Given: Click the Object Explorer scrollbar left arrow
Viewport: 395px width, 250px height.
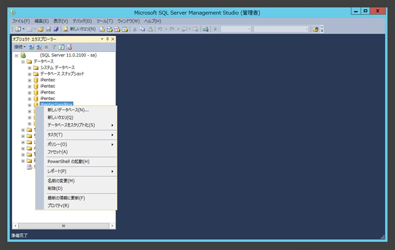Looking at the screenshot, I should point(15,226).
